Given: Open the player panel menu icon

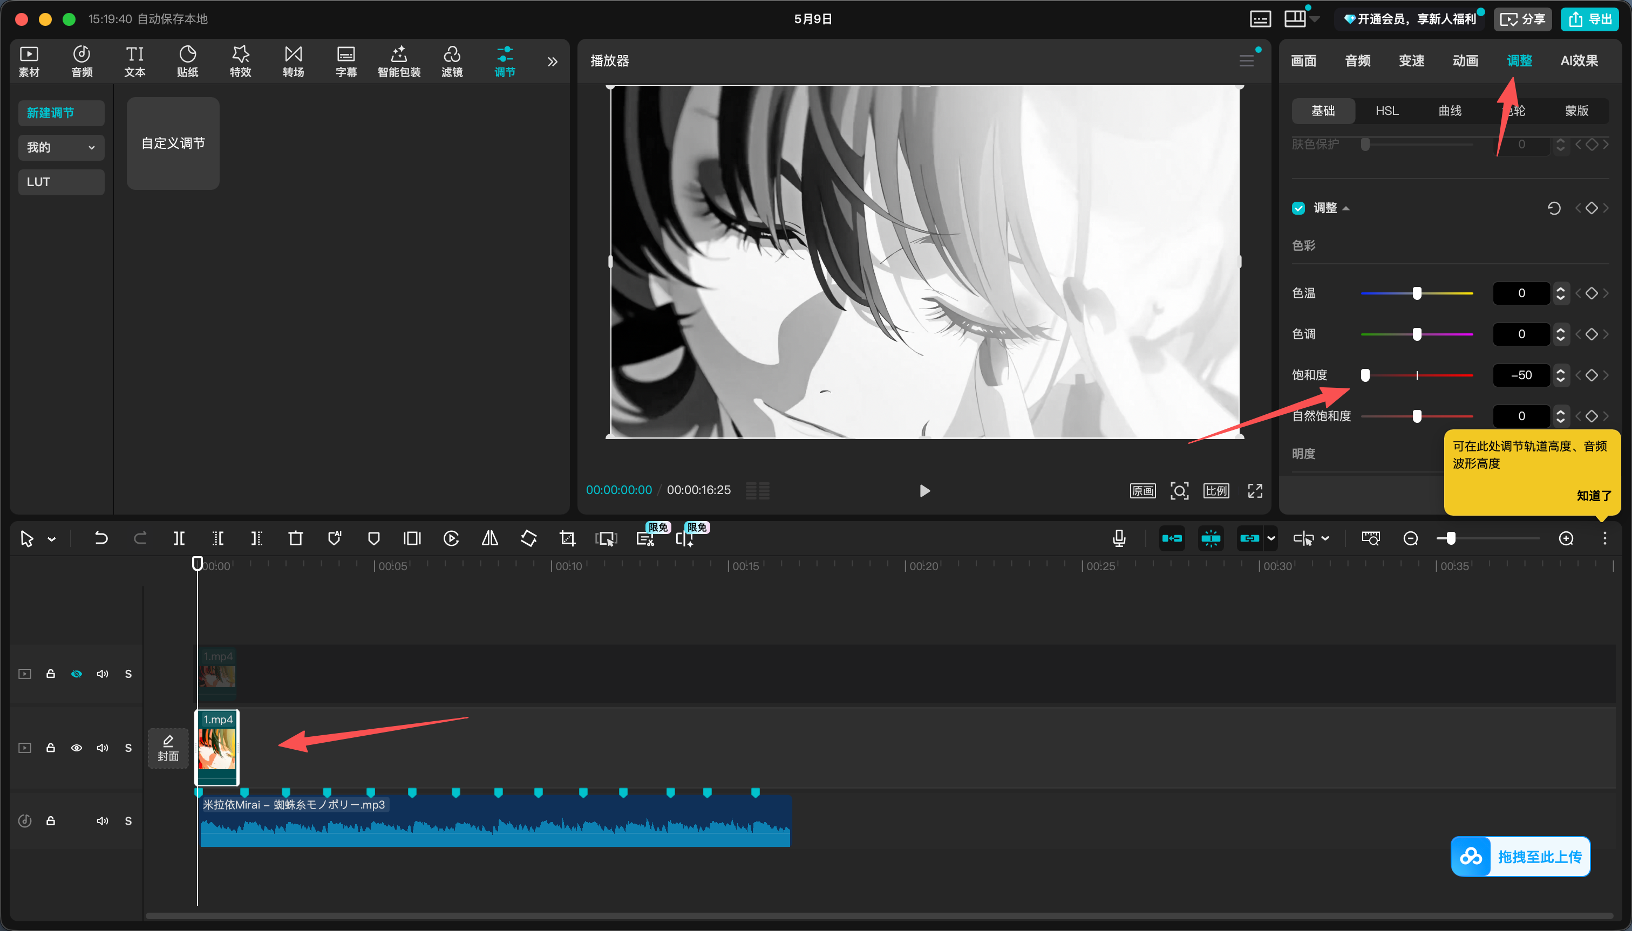Looking at the screenshot, I should tap(1246, 61).
